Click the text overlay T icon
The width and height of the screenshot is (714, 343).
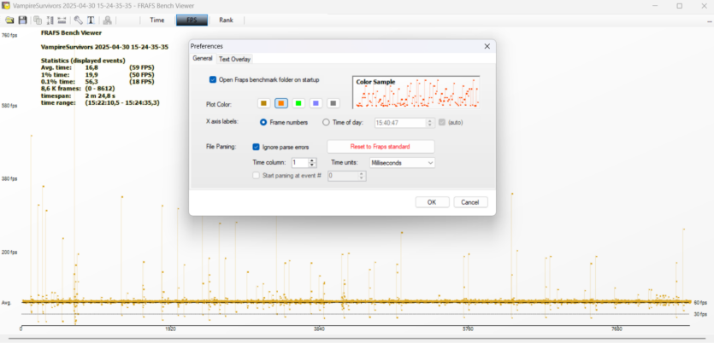(x=91, y=20)
